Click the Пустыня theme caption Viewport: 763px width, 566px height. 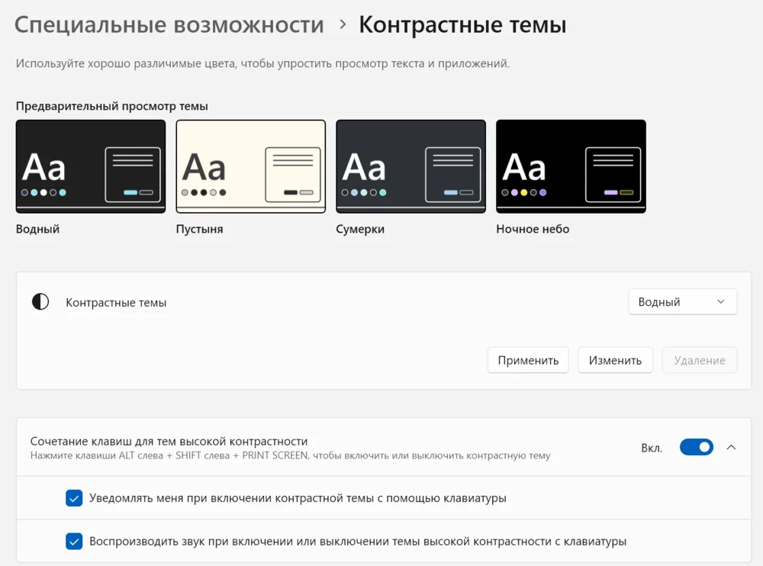[199, 229]
